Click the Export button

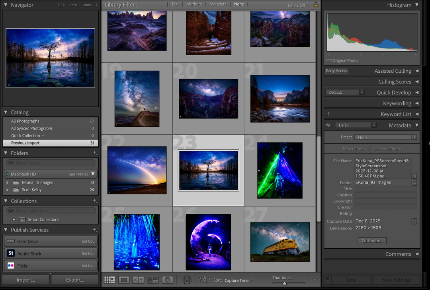point(74,280)
